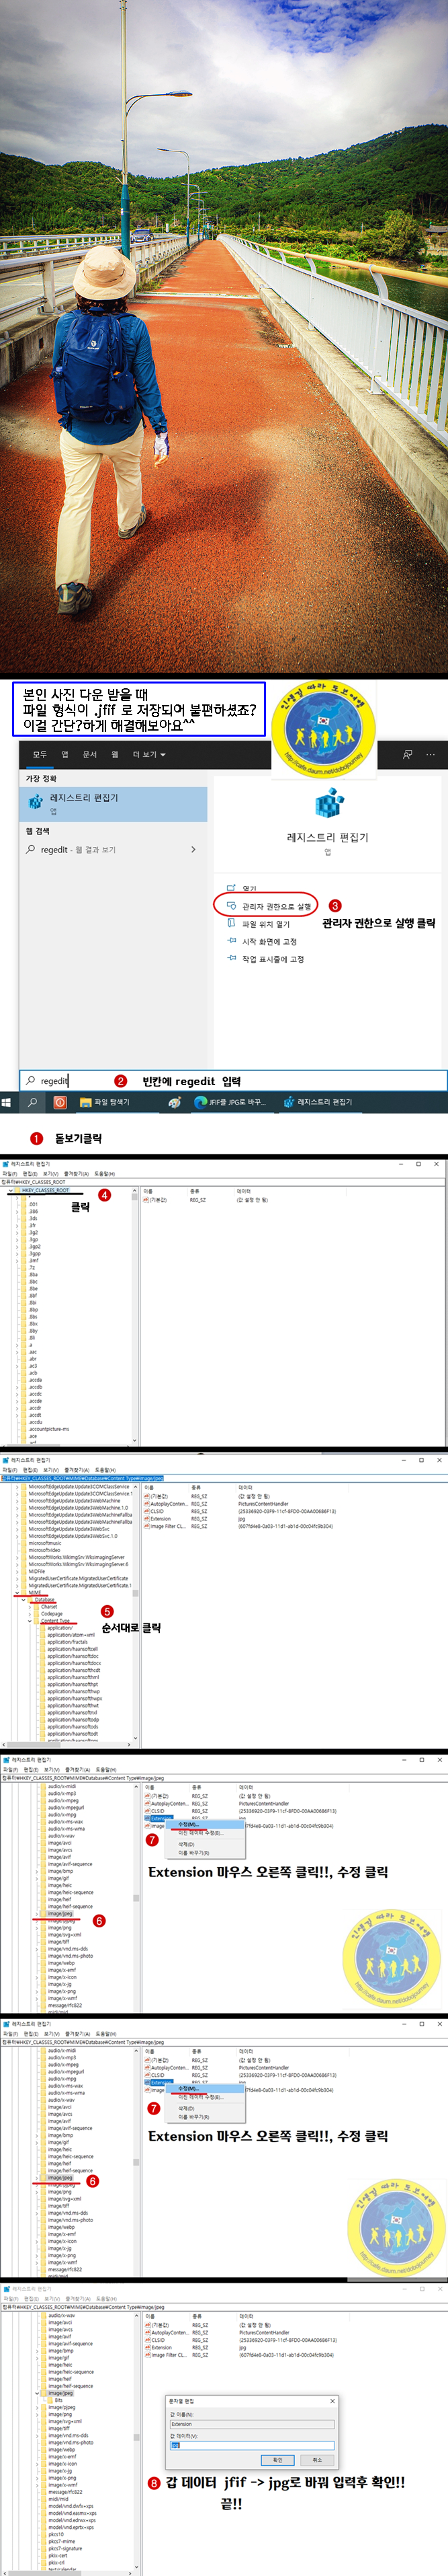This screenshot has width=448, height=2576.
Task: Select the .accdb registry key
Action: (x=35, y=1386)
